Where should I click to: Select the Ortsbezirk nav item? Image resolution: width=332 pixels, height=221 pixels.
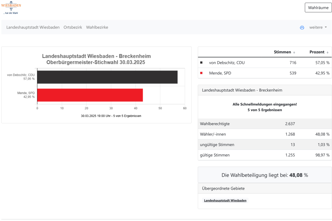(73, 27)
